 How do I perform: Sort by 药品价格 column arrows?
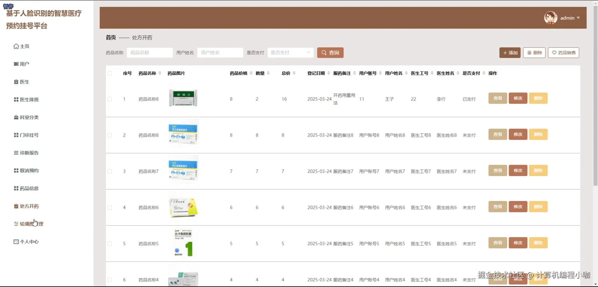251,73
